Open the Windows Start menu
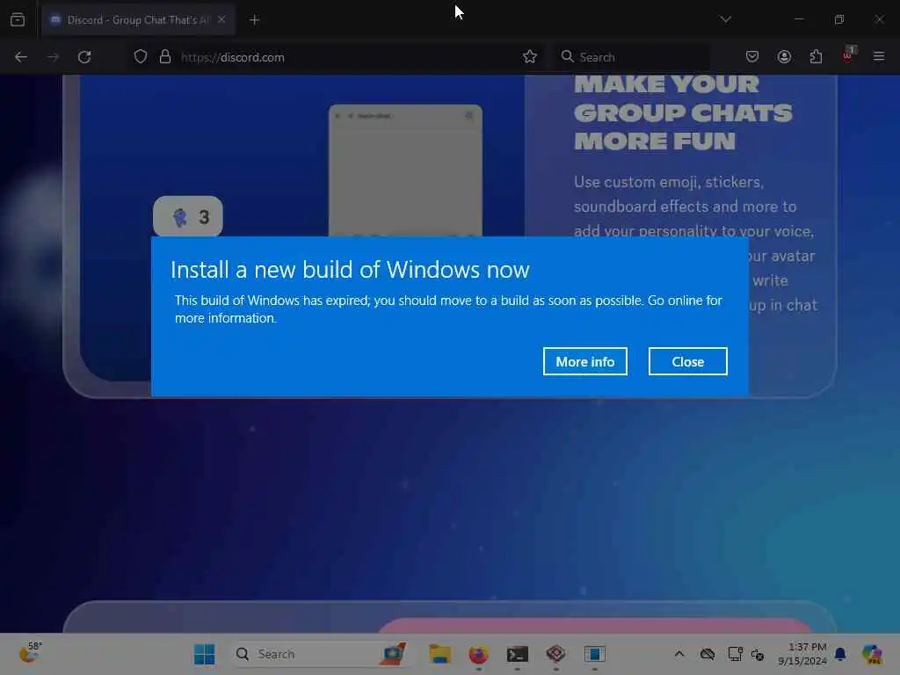 (204, 654)
